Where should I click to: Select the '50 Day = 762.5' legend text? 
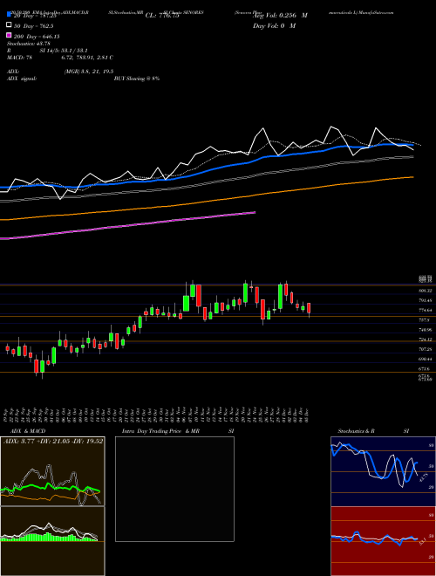(x=34, y=26)
